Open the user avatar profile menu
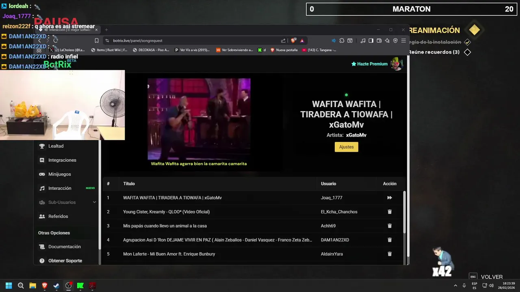Viewport: 520px width, 292px height. click(x=396, y=64)
